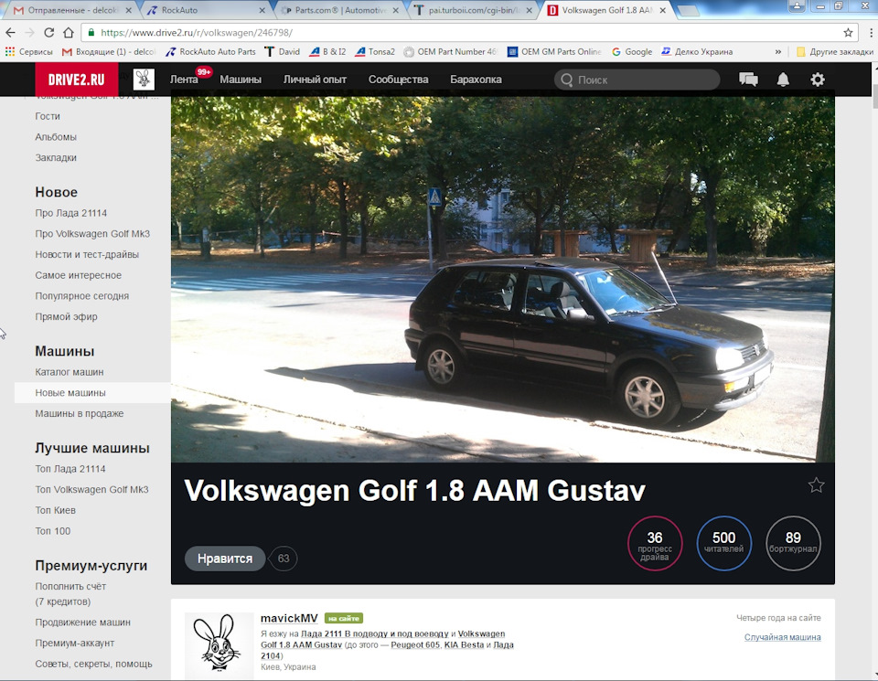
Task: Open Премиум-аккаунт sidebar link
Action: [x=74, y=643]
